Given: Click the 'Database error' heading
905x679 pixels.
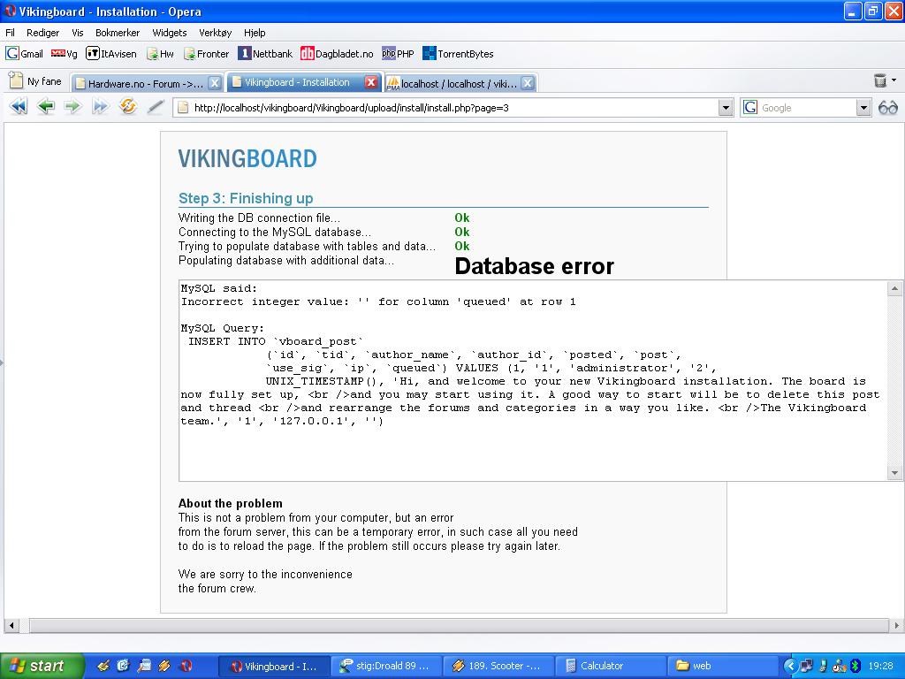Looking at the screenshot, I should point(535,266).
